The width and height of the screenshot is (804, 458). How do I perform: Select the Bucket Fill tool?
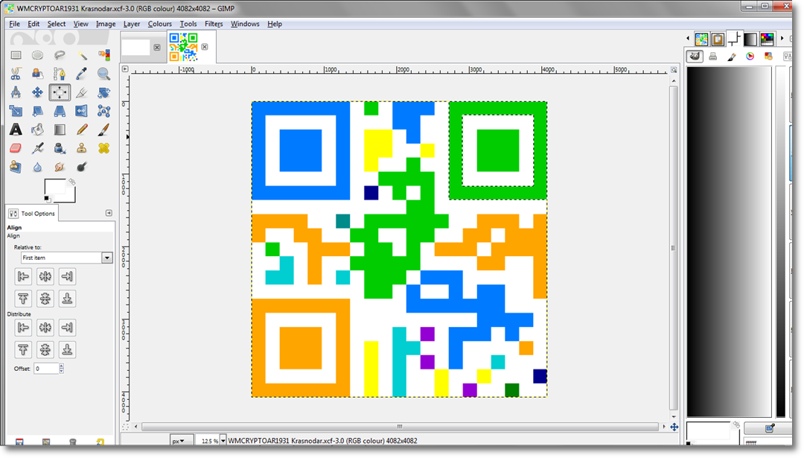tap(37, 130)
